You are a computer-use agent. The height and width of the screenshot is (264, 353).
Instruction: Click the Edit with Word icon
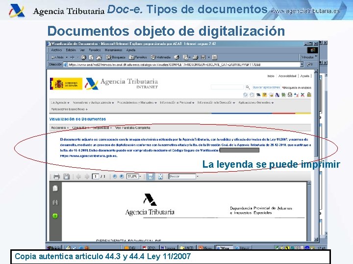203,58
